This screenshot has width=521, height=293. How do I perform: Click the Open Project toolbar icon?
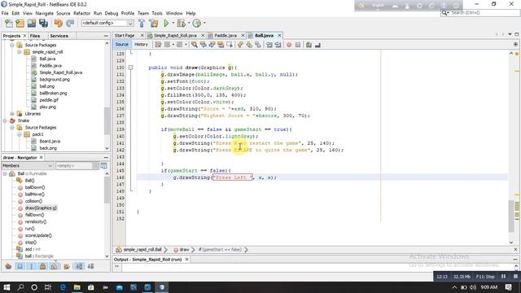[x=32, y=24]
